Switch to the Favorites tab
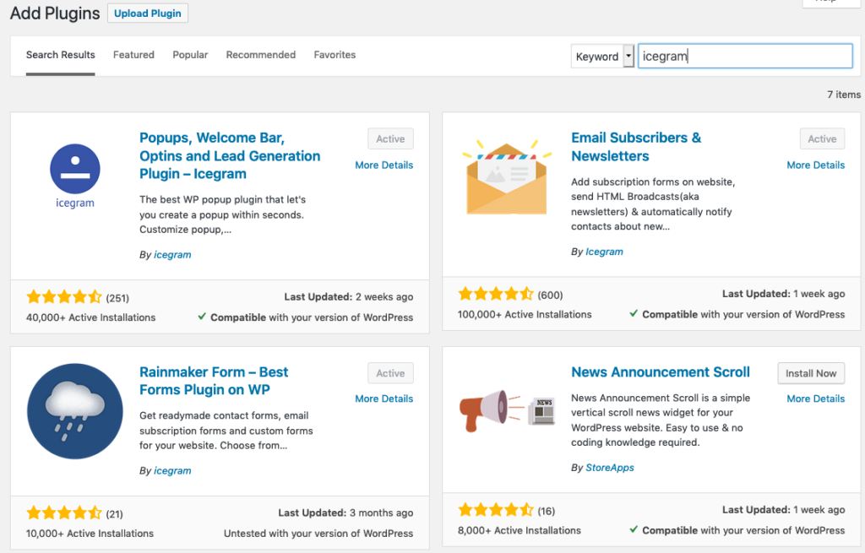 [335, 55]
